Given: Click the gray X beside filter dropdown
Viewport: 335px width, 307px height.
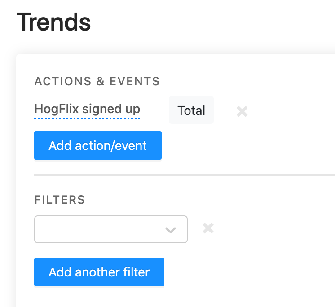Looking at the screenshot, I should pos(208,228).
